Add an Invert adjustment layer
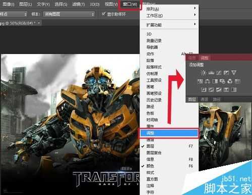This screenshot has width=252, height=195. [x=204, y=89]
